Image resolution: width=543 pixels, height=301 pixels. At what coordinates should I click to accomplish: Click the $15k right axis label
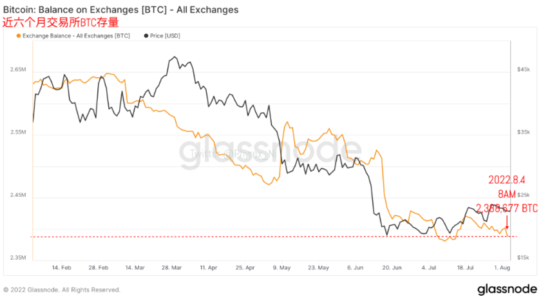coord(523,257)
